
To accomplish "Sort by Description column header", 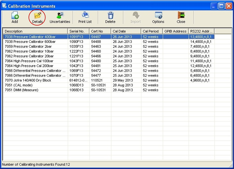I will 35,31.
